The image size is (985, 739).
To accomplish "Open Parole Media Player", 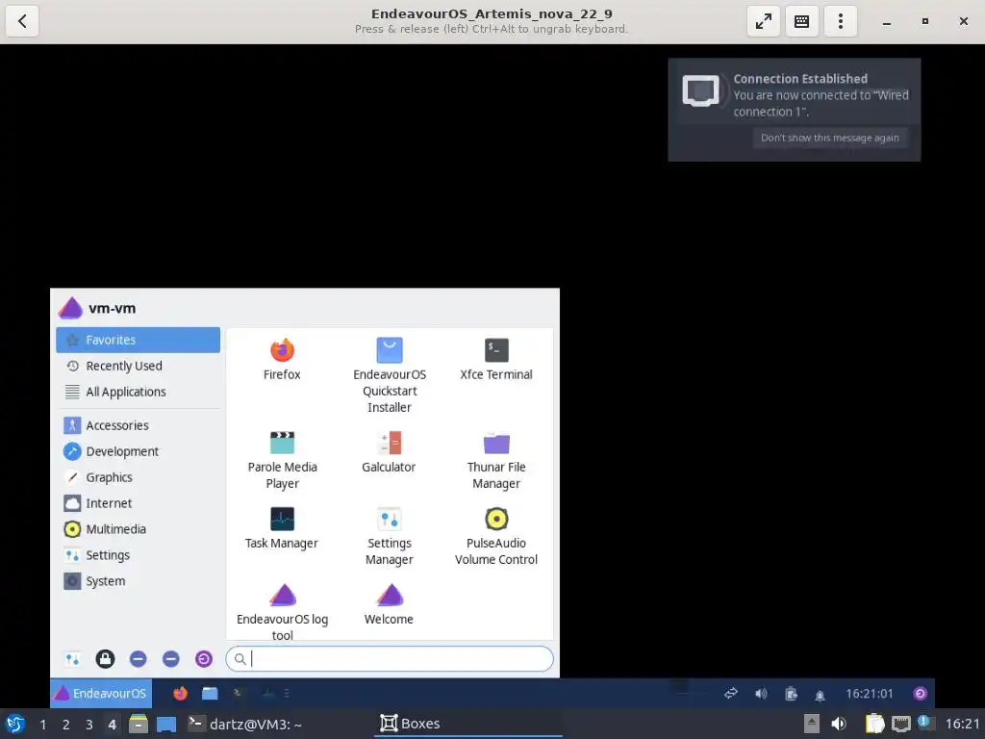I will click(282, 459).
